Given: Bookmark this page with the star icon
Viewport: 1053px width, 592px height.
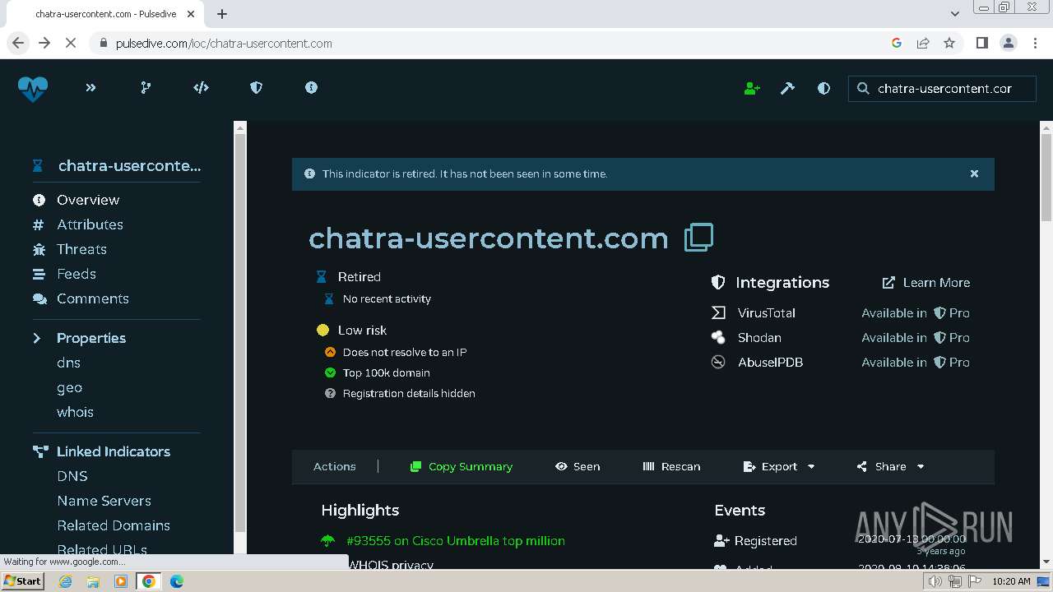Looking at the screenshot, I should tap(949, 43).
